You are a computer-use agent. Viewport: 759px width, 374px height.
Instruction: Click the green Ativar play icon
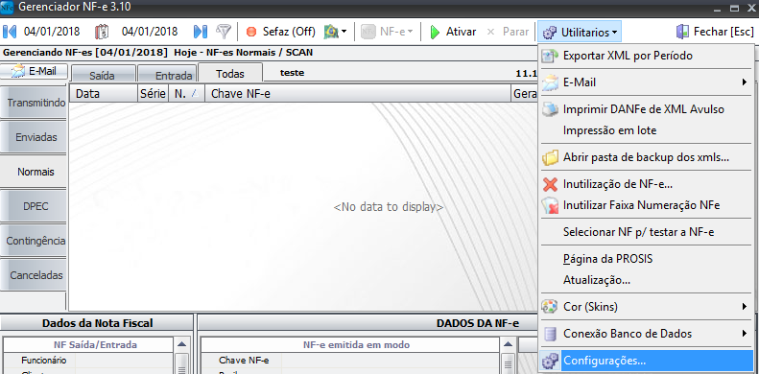click(x=436, y=32)
